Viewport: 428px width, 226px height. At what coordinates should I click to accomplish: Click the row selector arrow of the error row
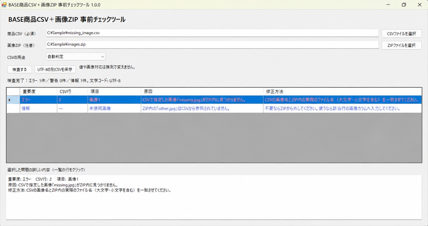(x=13, y=99)
